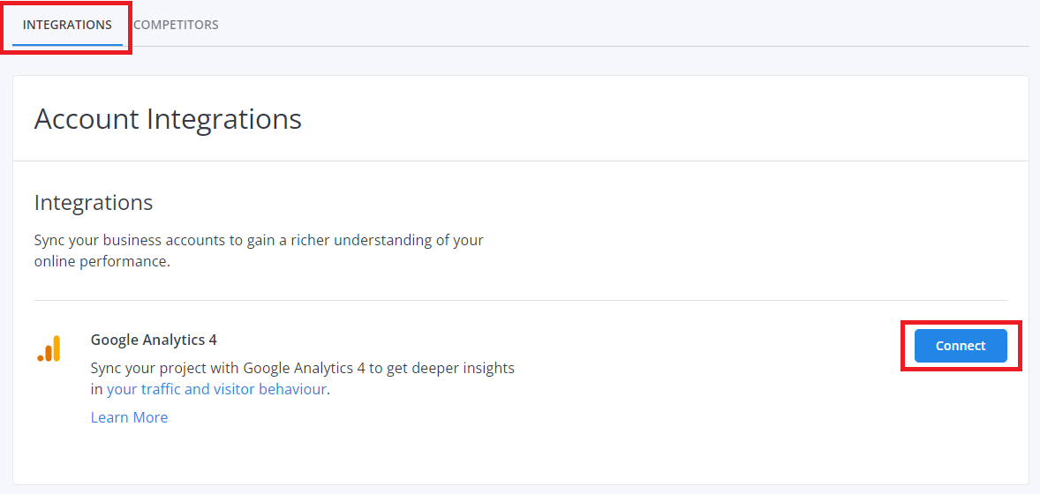1040x494 pixels.
Task: Click the 'Sync your business accounts' description
Action: tap(259, 250)
